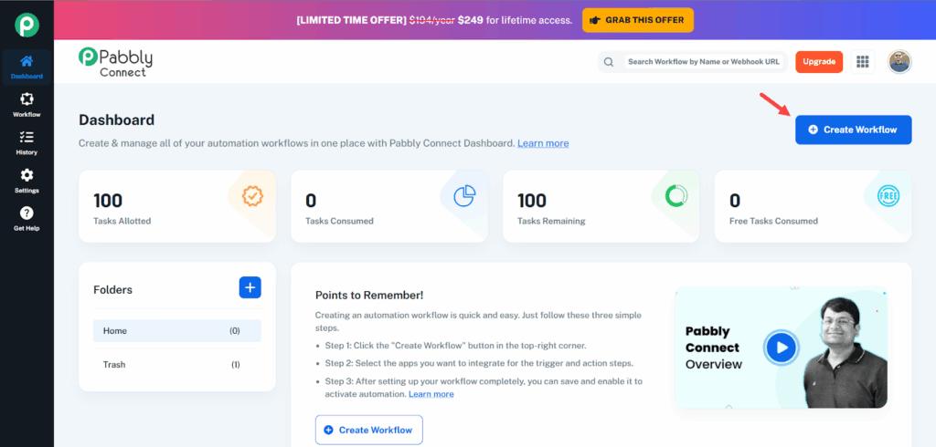
Task: Click the Home folder count (0)
Action: 235,331
